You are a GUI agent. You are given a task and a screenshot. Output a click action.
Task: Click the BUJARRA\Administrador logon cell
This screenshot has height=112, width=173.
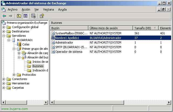(x=105, y=38)
